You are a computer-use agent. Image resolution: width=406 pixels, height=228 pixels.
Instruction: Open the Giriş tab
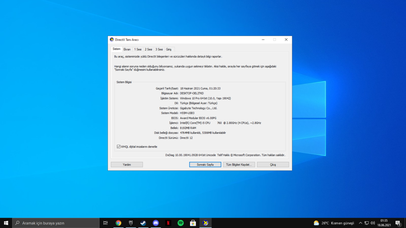click(x=169, y=49)
